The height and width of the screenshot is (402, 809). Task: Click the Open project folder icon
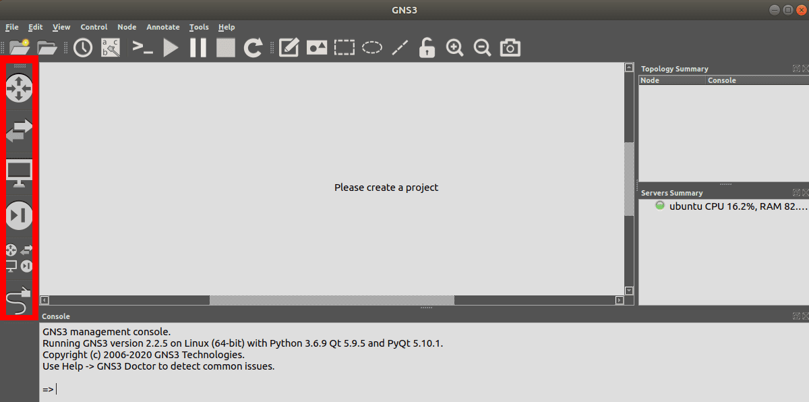click(47, 47)
